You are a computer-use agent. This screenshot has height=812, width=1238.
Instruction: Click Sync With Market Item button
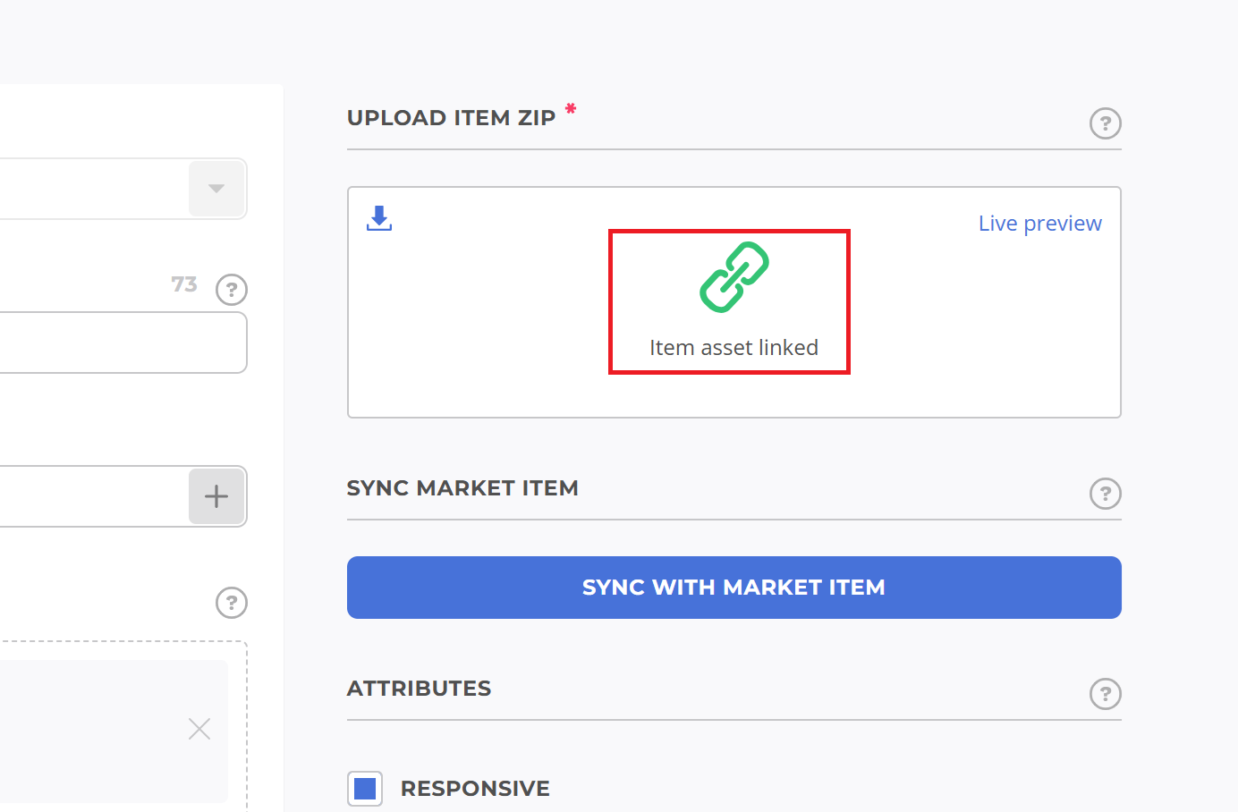pos(734,588)
